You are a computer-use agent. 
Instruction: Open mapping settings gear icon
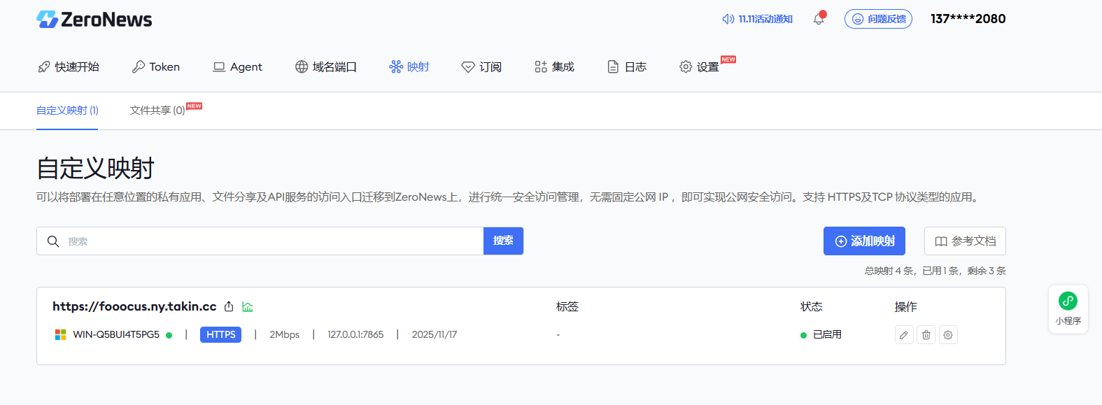tap(948, 335)
